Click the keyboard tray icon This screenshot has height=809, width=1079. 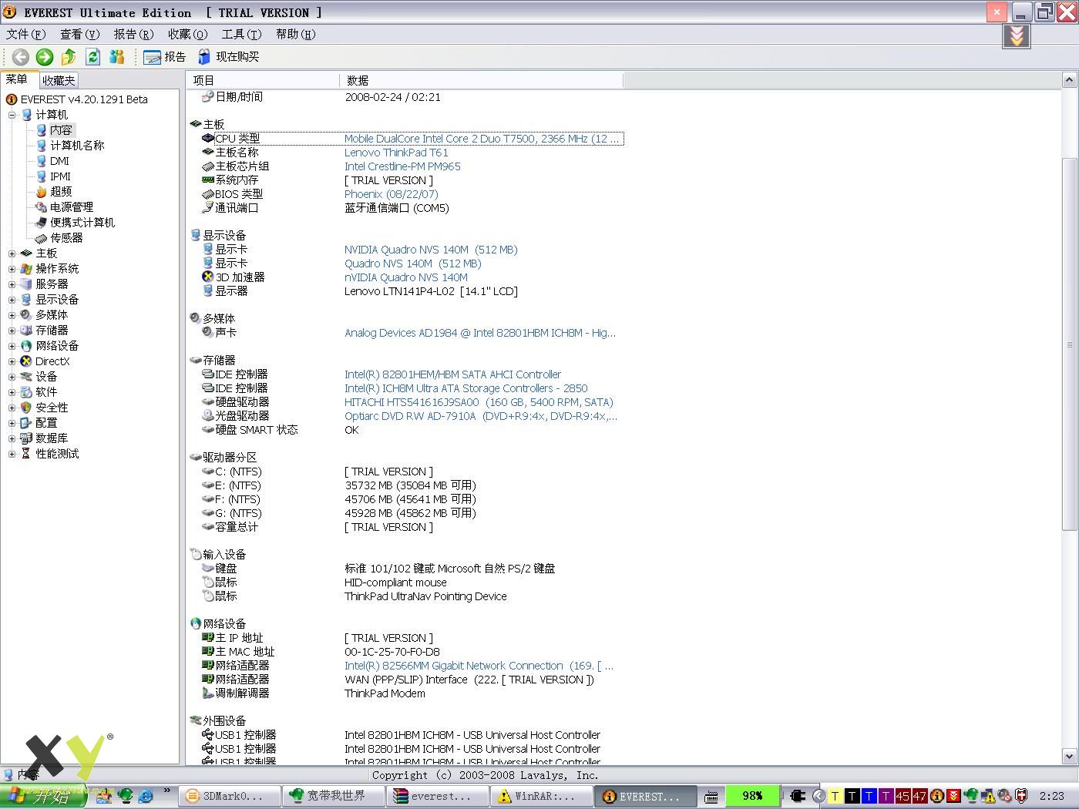pyautogui.click(x=712, y=797)
